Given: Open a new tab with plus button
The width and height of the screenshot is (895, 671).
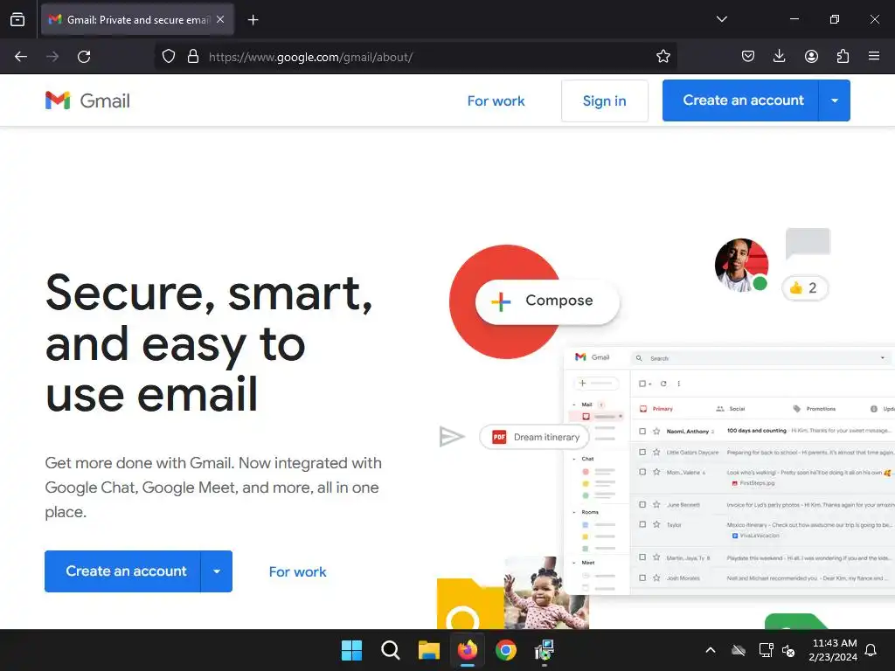Looking at the screenshot, I should point(253,20).
